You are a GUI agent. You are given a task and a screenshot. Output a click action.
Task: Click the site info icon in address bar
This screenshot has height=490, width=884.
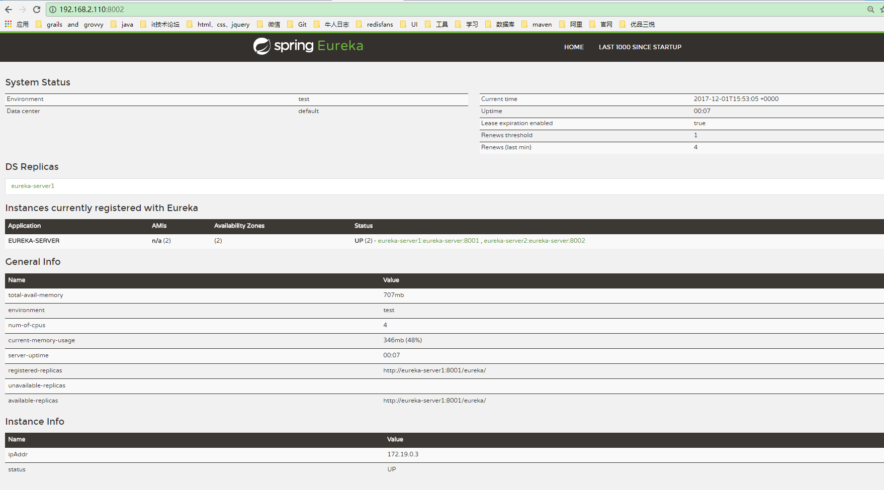53,10
